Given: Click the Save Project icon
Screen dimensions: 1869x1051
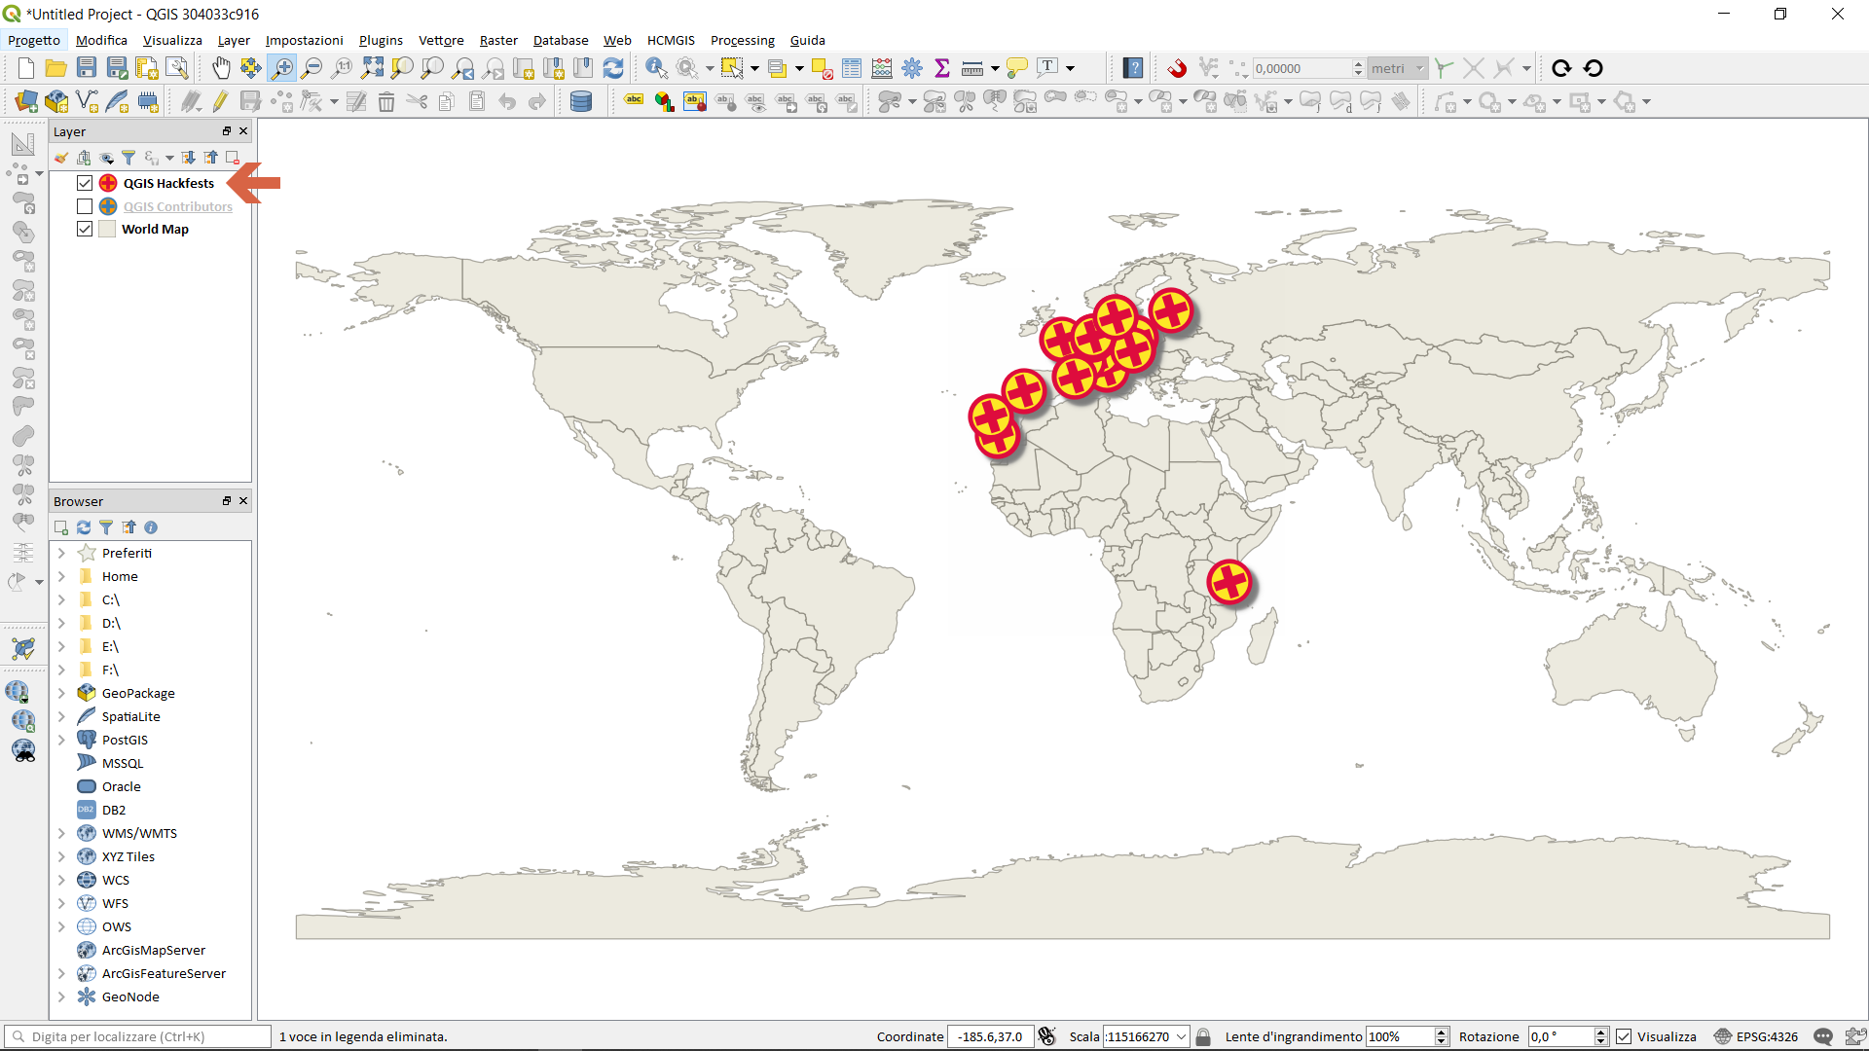Looking at the screenshot, I should (x=87, y=68).
